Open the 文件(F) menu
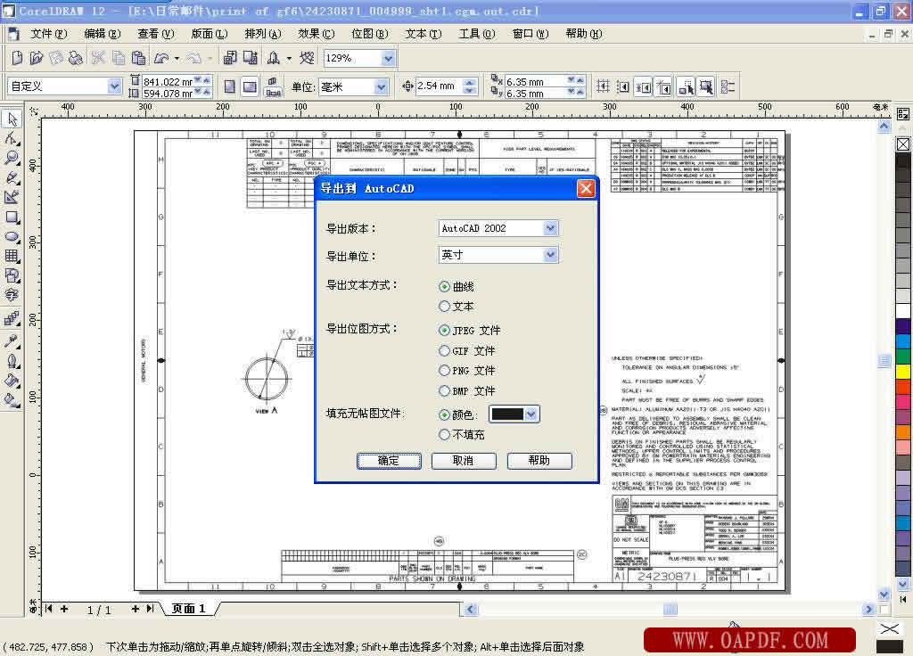Image resolution: width=913 pixels, height=656 pixels. [49, 34]
